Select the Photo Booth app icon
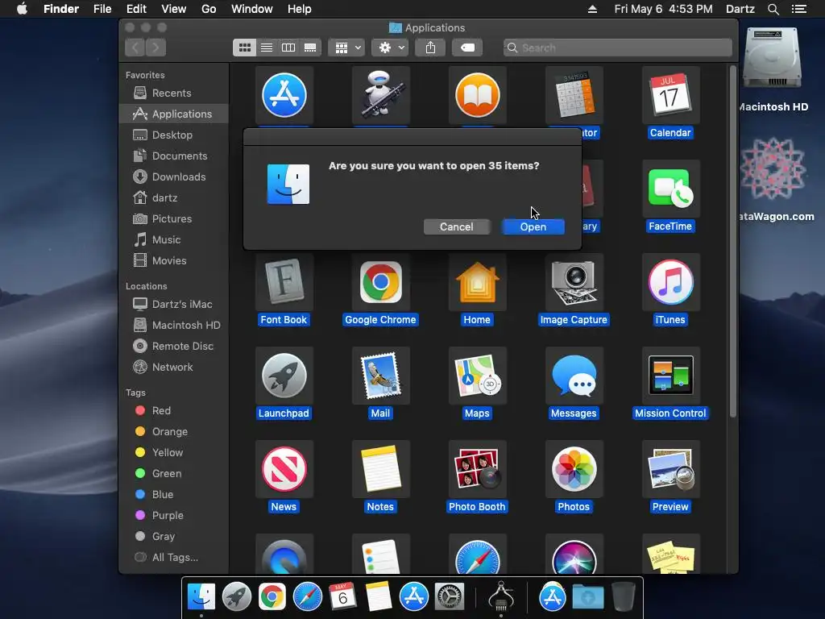 click(477, 469)
